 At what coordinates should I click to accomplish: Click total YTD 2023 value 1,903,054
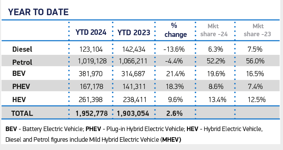click(x=133, y=113)
